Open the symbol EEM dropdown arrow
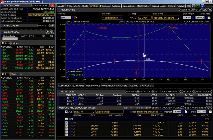 pos(73,17)
